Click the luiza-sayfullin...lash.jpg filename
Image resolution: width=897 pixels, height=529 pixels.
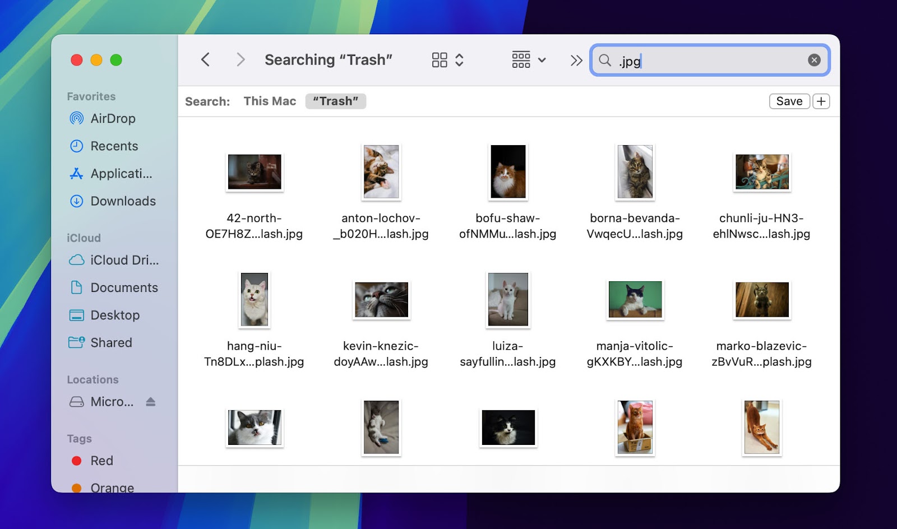(x=508, y=354)
